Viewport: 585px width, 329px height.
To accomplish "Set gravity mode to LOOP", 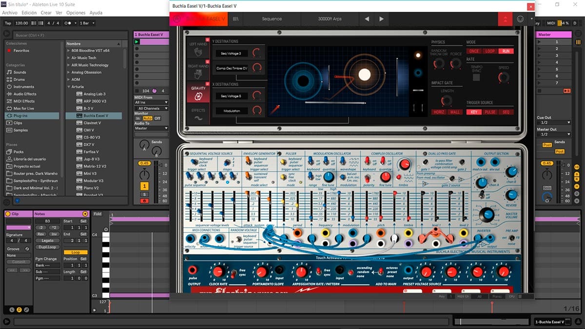I will (489, 51).
